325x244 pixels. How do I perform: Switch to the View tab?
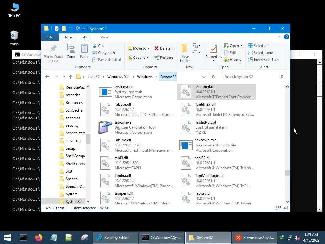[x=104, y=37]
